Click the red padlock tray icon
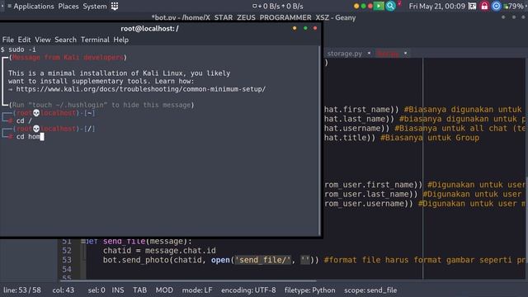The height and width of the screenshot is (297, 528). pos(484,6)
